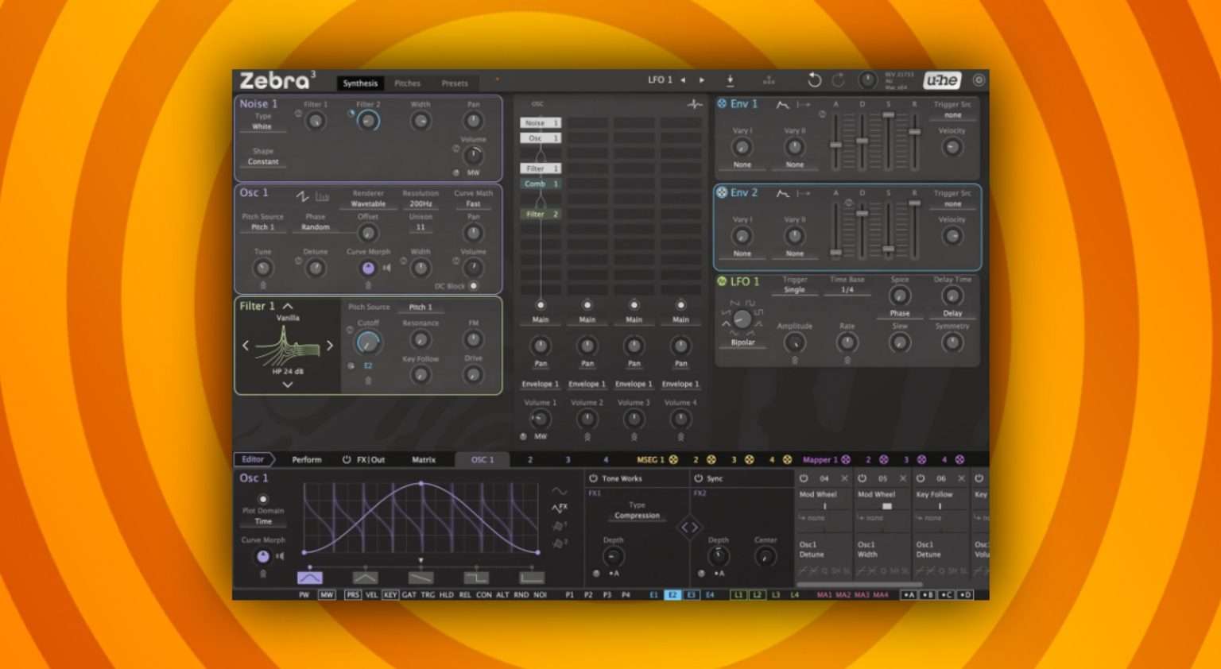
Task: Toggle power for the Sync effect
Action: [x=699, y=478]
